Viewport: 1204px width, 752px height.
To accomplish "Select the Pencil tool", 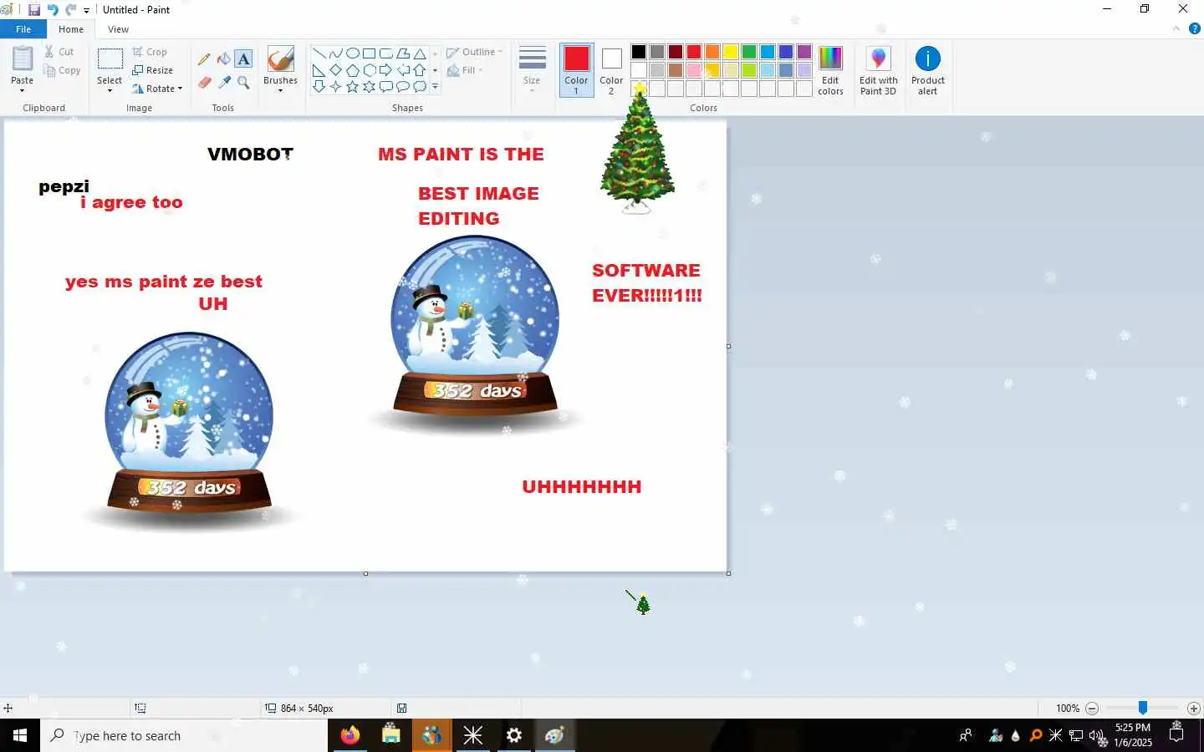I will coord(204,58).
